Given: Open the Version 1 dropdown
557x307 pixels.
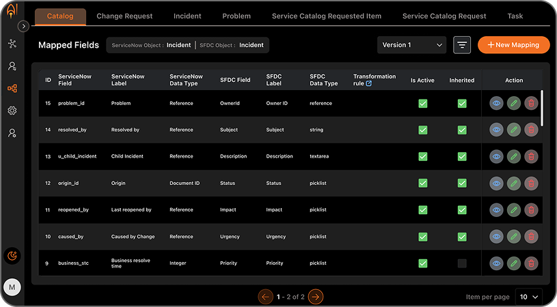Looking at the screenshot, I should point(411,45).
